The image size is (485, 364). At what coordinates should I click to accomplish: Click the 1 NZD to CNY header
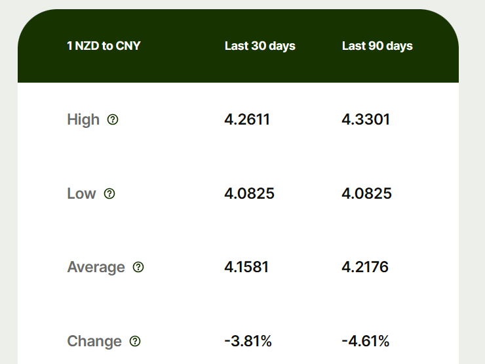pyautogui.click(x=104, y=46)
